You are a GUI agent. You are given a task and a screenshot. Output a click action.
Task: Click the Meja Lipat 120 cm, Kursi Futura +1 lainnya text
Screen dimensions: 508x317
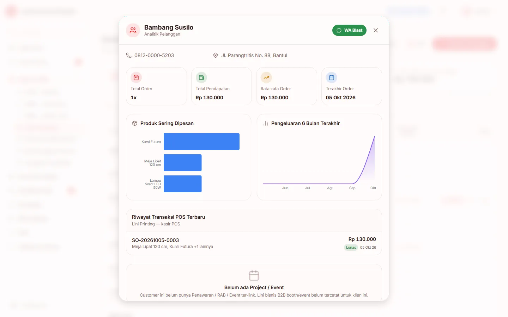tap(173, 247)
